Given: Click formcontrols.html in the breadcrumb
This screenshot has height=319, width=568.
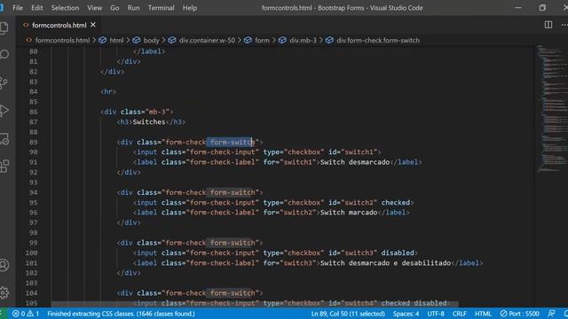Looking at the screenshot, I should 62,40.
